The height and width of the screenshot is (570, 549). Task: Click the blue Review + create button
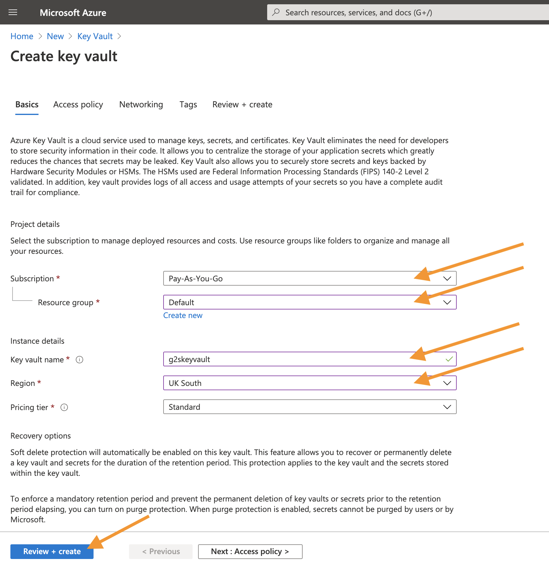52,551
